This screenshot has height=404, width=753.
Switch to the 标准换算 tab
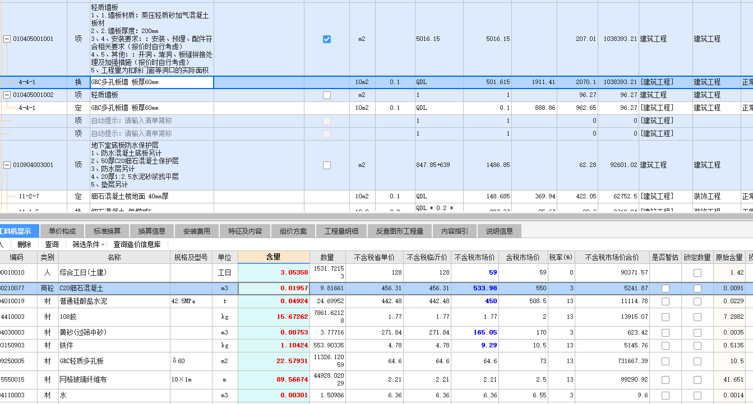[x=107, y=231]
